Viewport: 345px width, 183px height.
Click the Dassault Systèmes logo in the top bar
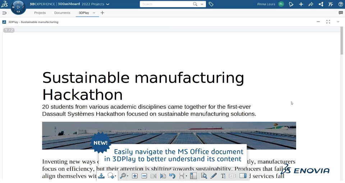(x=5, y=4)
